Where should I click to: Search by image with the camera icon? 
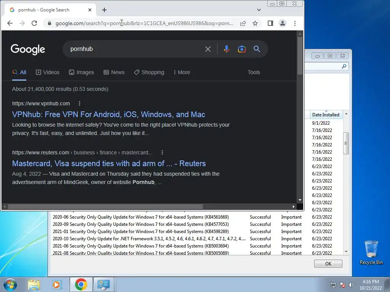pos(241,49)
